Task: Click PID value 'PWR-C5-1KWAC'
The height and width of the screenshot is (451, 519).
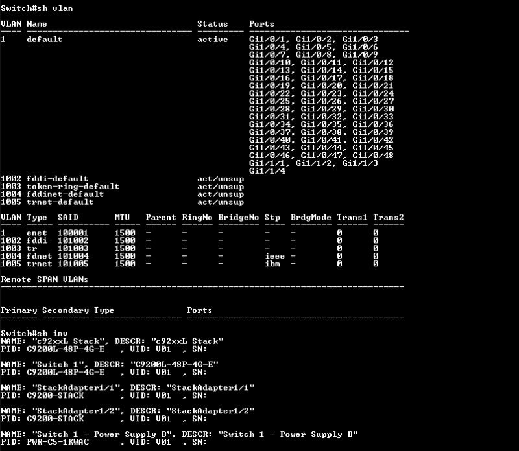Action: (58, 442)
